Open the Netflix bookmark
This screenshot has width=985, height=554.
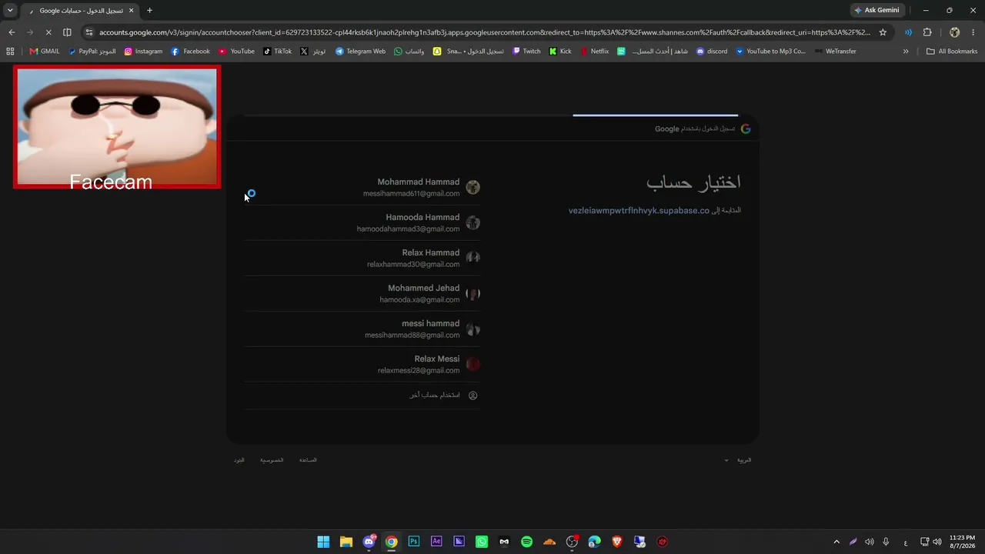click(x=594, y=52)
